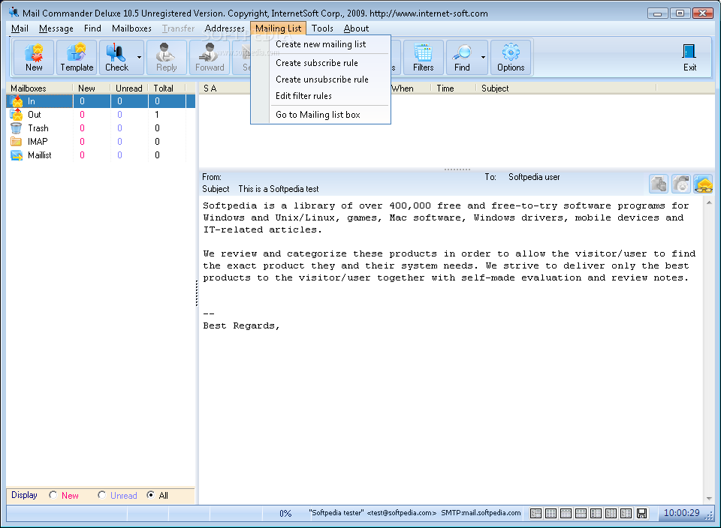This screenshot has height=528, width=721.
Task: Choose Create new mailing list
Action: tap(321, 44)
